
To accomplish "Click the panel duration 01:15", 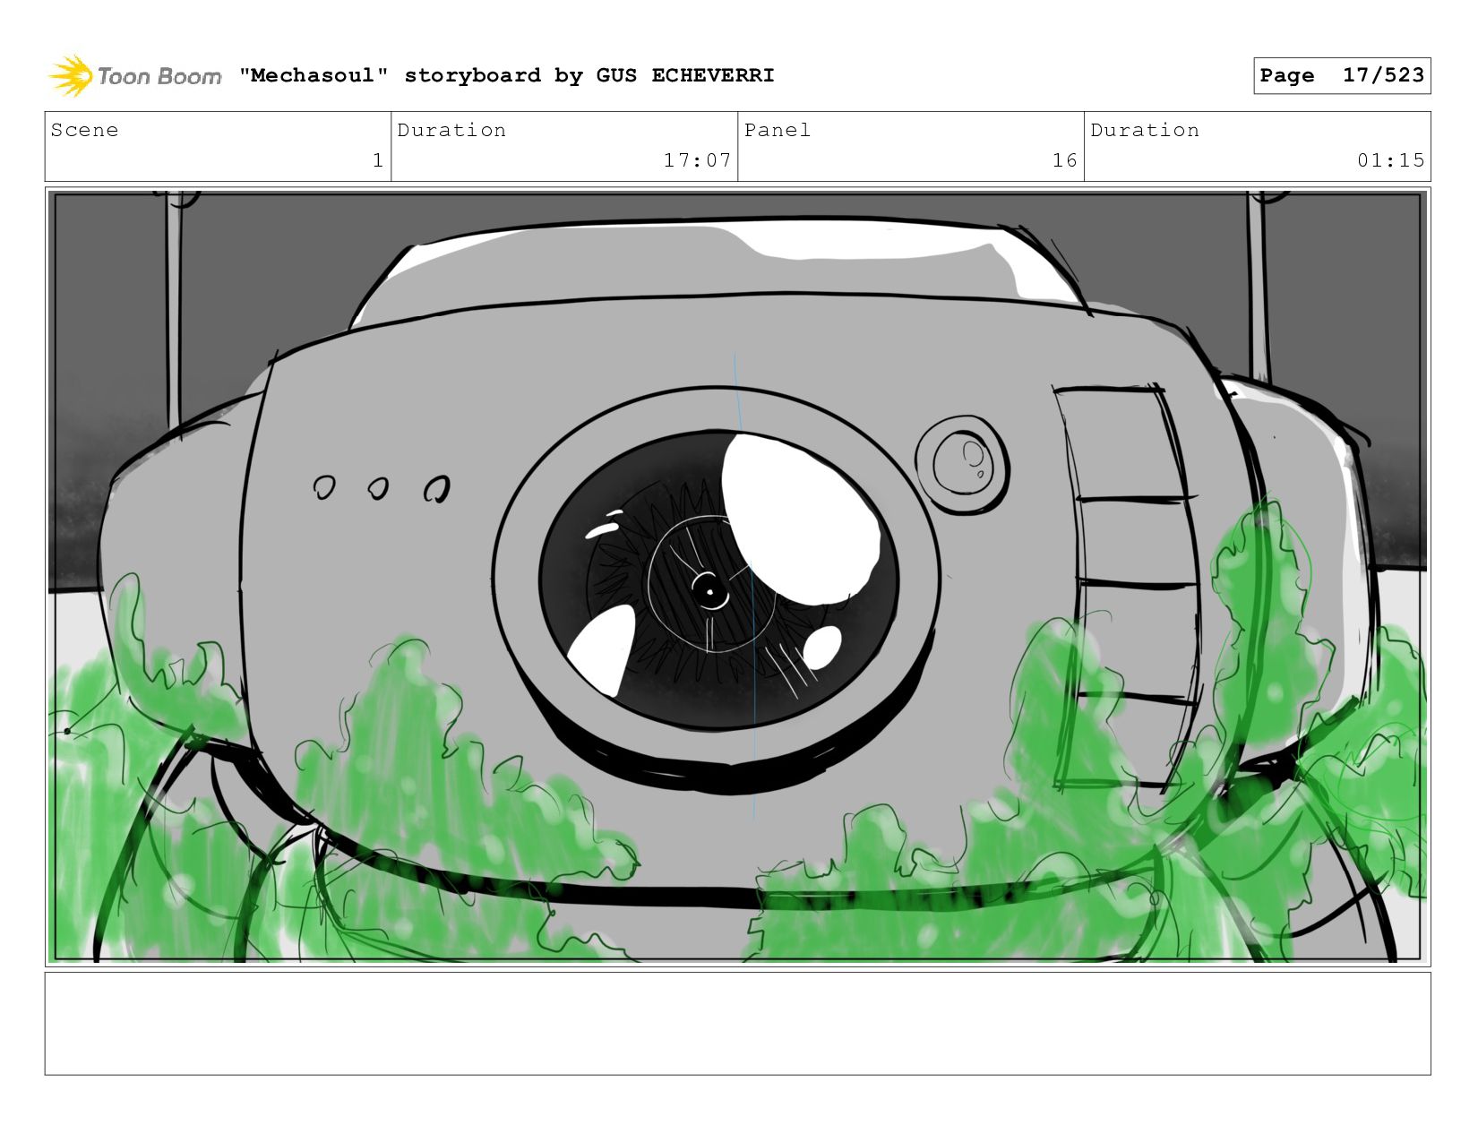I will coord(1390,160).
